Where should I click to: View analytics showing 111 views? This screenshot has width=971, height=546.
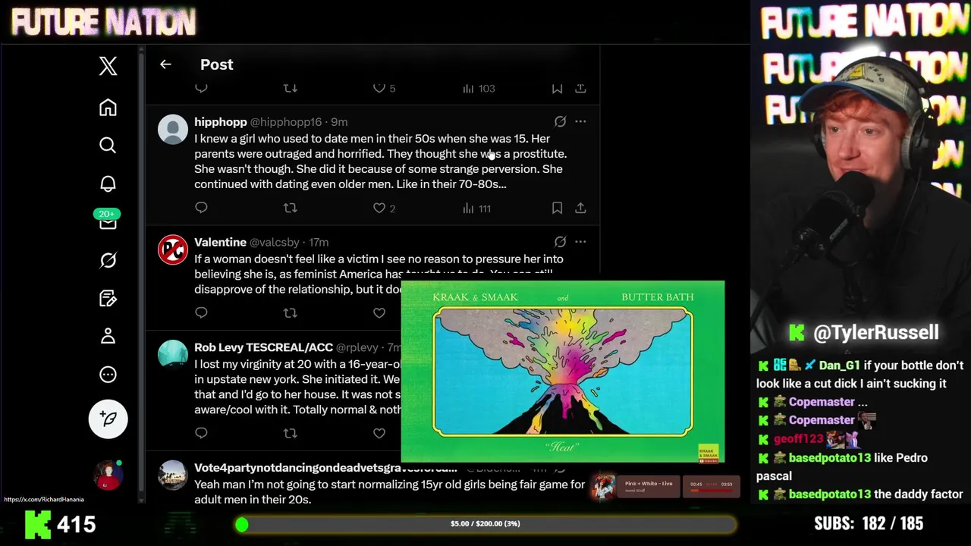click(x=476, y=208)
